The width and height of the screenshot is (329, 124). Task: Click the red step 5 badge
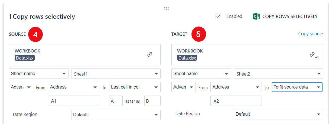[198, 34]
